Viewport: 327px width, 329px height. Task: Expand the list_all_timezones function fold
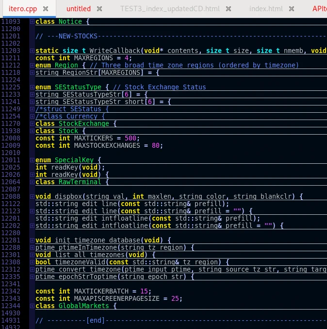(32, 255)
